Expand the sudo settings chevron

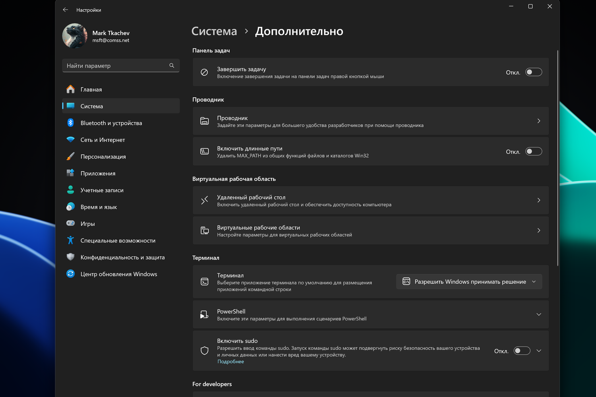tap(539, 351)
